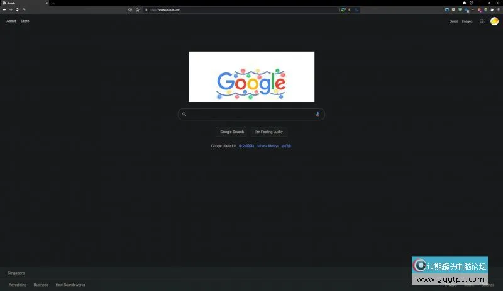Screen dimensions: 503x291
Task: Click into the Google search box
Action: [x=251, y=115]
